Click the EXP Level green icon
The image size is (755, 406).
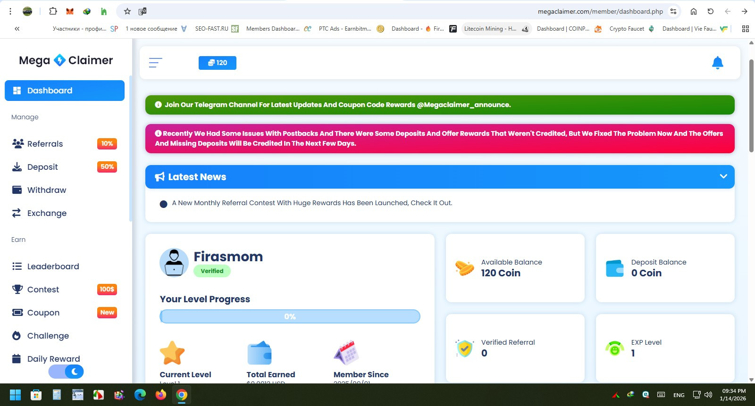[x=615, y=348]
